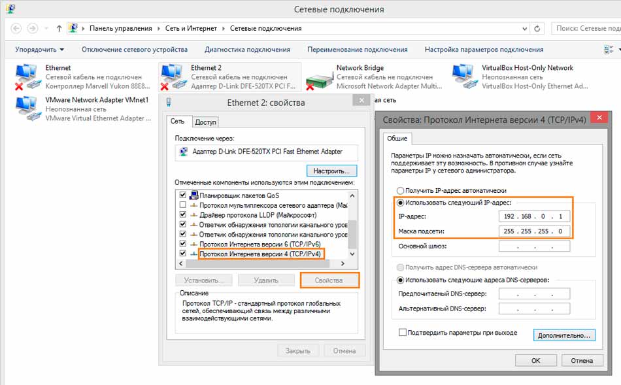Image resolution: width=621 pixels, height=385 pixels.
Task: Click the vertical scrollbar thumb in components list
Action: pos(352,234)
